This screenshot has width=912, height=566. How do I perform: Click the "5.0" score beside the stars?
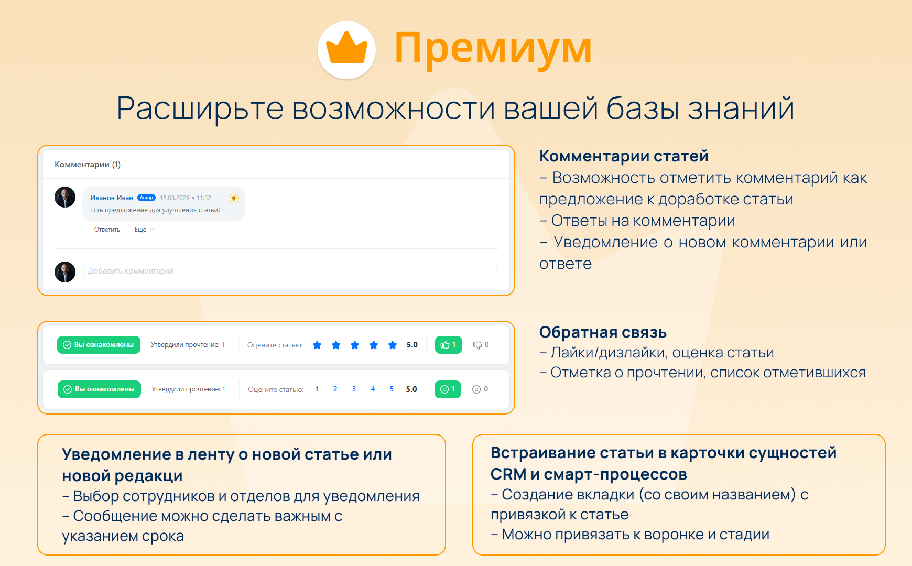[x=412, y=345]
